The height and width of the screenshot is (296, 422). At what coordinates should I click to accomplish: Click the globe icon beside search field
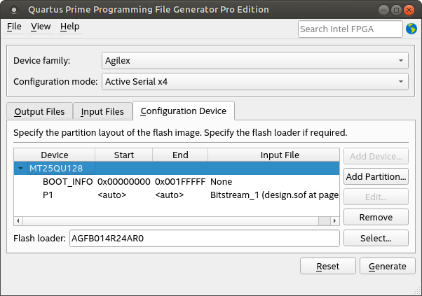(x=411, y=29)
